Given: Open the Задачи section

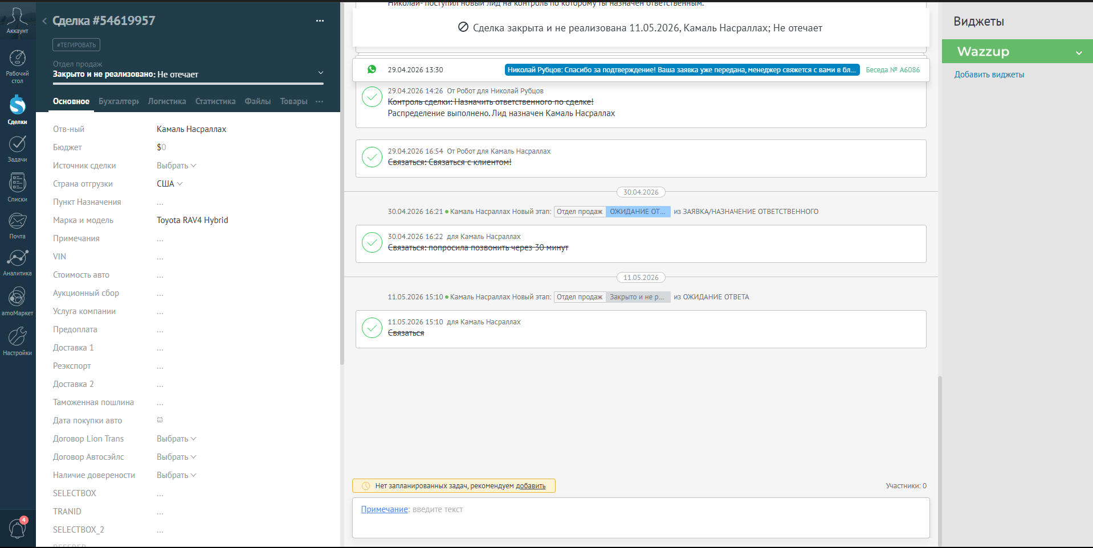Looking at the screenshot, I should click(17, 149).
